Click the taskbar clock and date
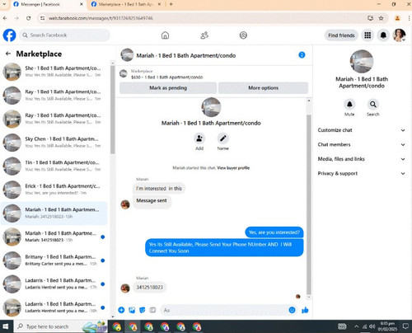 point(387,326)
